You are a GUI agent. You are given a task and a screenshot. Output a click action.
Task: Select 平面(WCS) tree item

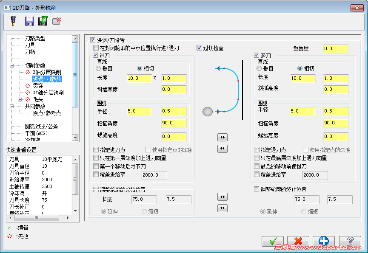(x=37, y=133)
